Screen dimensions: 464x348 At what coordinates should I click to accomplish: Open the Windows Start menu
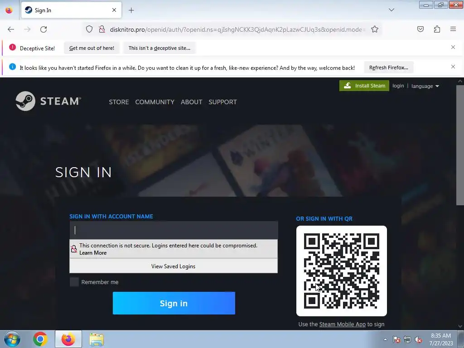12,339
